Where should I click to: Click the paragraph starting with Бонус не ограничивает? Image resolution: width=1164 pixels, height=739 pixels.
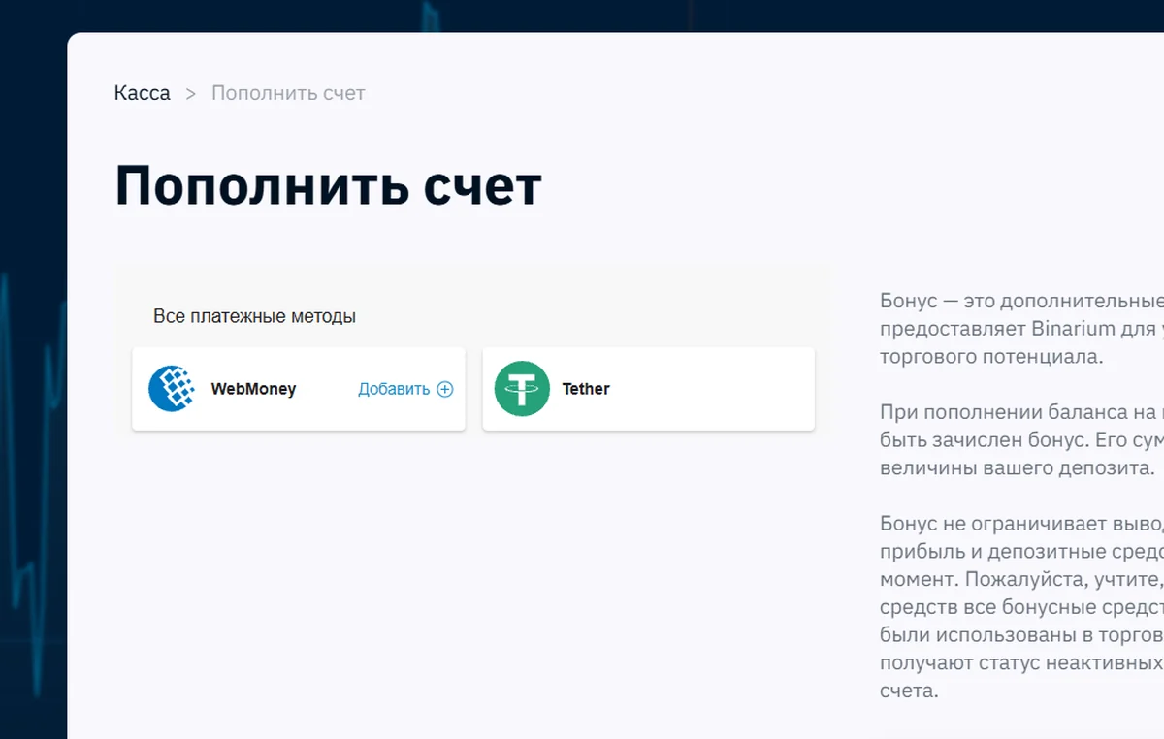[1021, 608]
